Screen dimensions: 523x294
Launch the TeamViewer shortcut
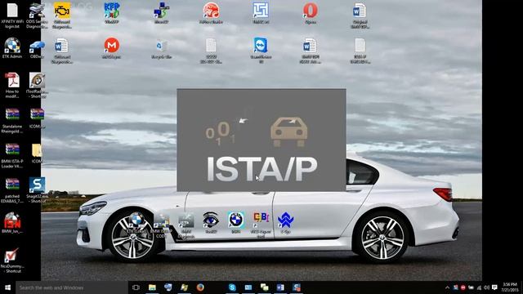[261, 50]
